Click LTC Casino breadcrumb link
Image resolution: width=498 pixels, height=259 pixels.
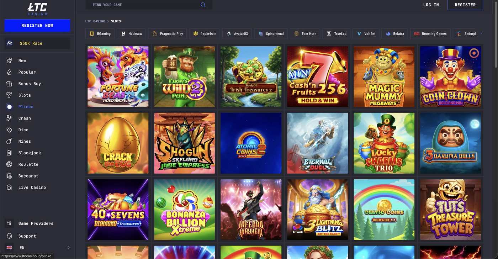(95, 21)
